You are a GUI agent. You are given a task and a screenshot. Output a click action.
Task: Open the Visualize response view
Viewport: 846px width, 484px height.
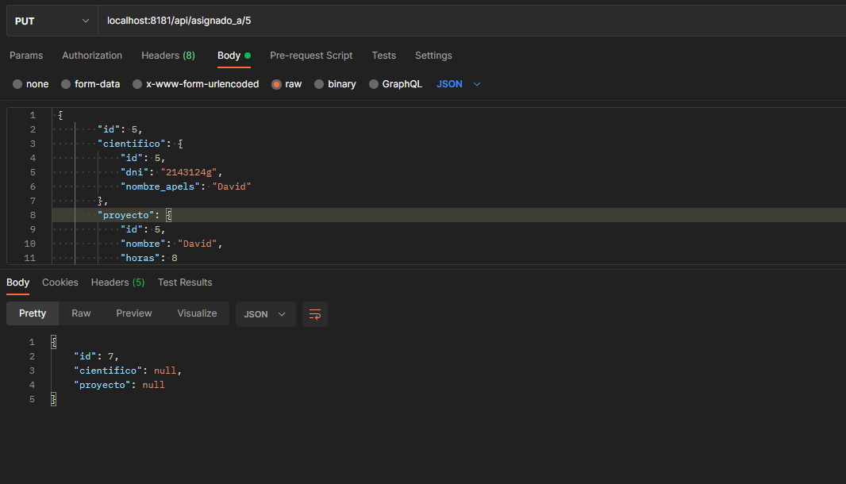(197, 313)
